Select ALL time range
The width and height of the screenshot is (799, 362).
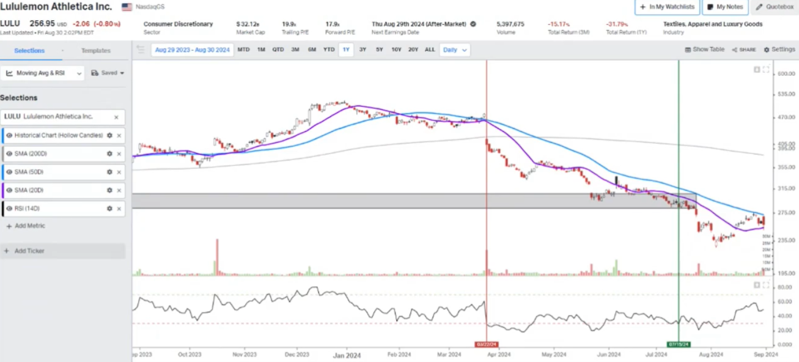click(x=430, y=50)
